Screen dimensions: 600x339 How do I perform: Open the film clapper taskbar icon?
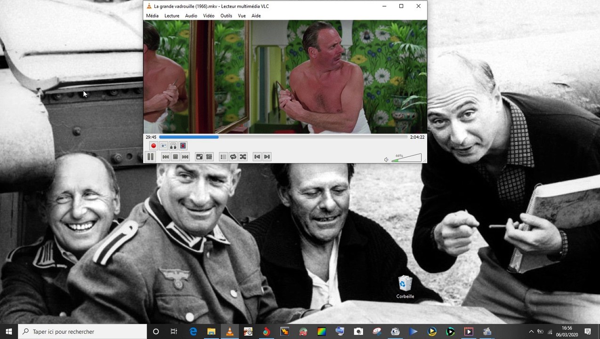(x=469, y=331)
